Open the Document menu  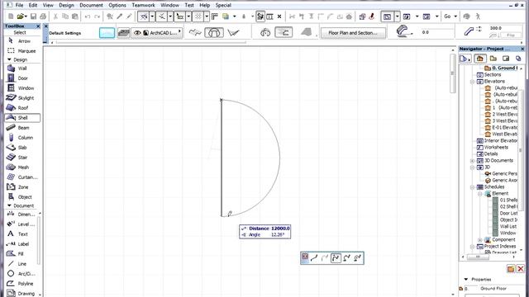[x=91, y=5]
